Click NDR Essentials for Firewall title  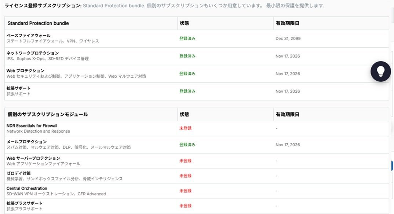tap(32, 126)
